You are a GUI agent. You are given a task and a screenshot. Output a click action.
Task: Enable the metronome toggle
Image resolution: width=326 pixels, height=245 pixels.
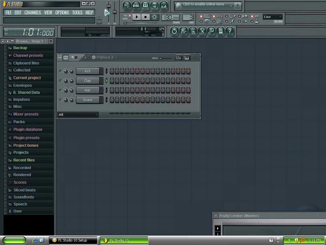pos(201,21)
